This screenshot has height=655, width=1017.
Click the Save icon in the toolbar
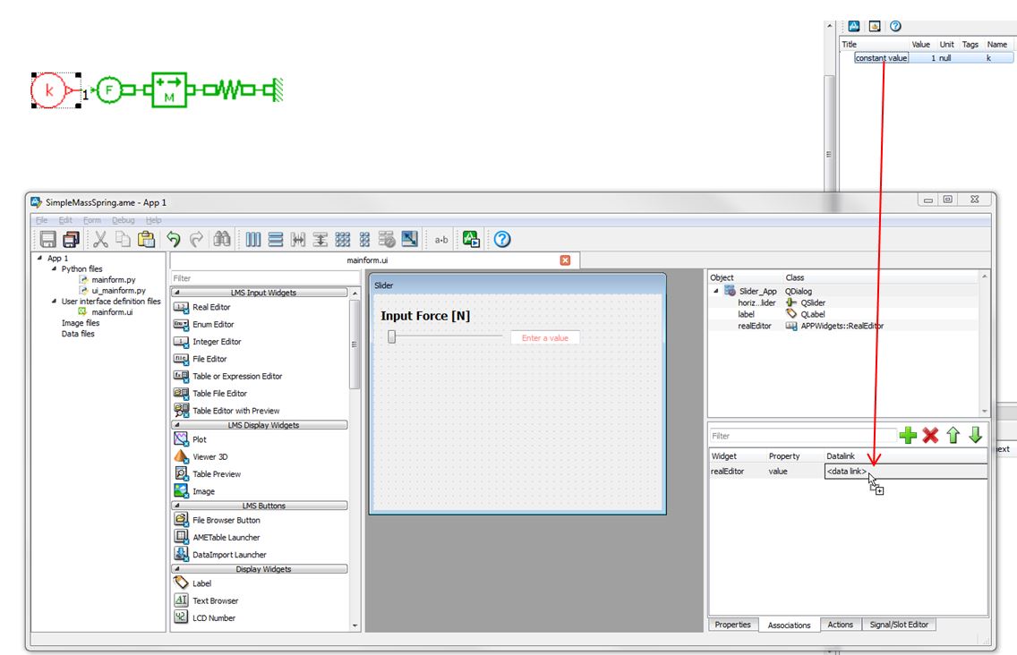coord(47,239)
